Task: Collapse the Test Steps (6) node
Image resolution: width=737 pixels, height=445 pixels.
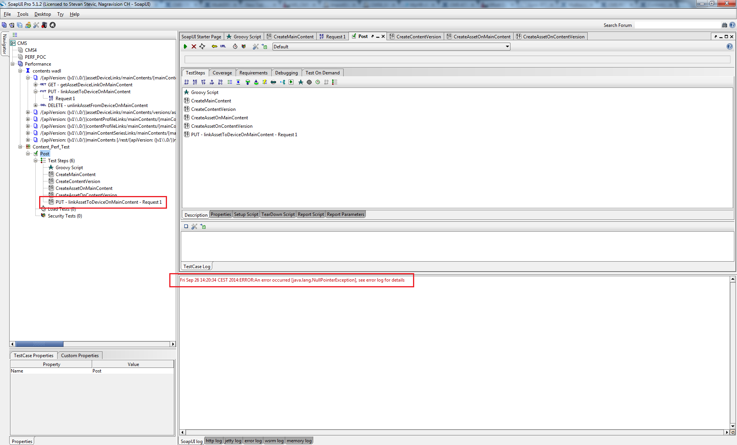Action: [x=36, y=161]
